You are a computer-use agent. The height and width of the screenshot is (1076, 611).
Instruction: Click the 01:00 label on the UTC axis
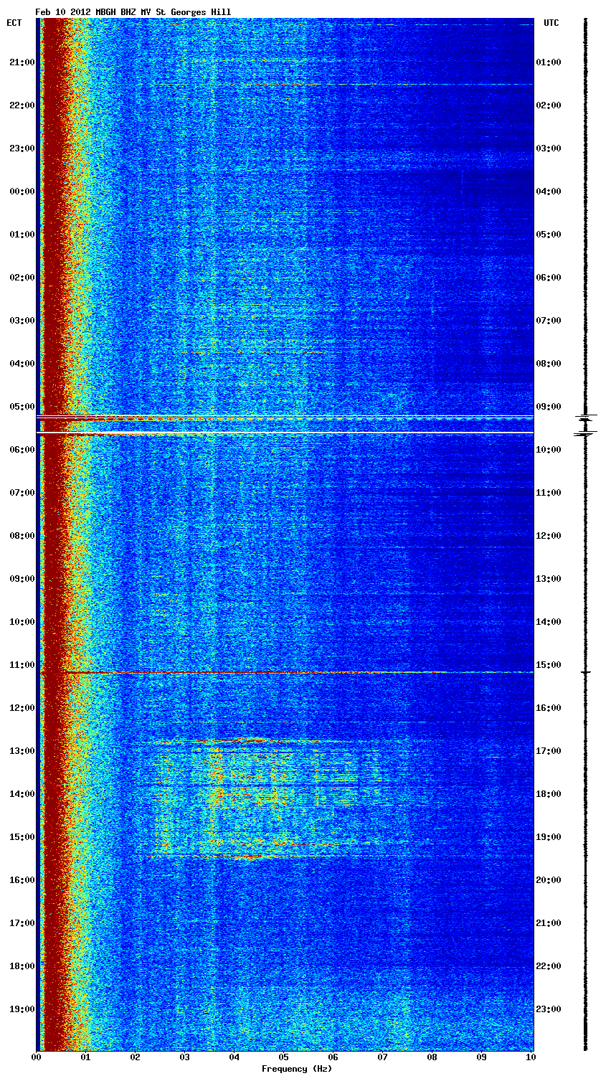click(x=549, y=62)
